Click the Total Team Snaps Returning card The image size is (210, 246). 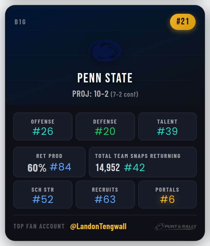[143, 162]
